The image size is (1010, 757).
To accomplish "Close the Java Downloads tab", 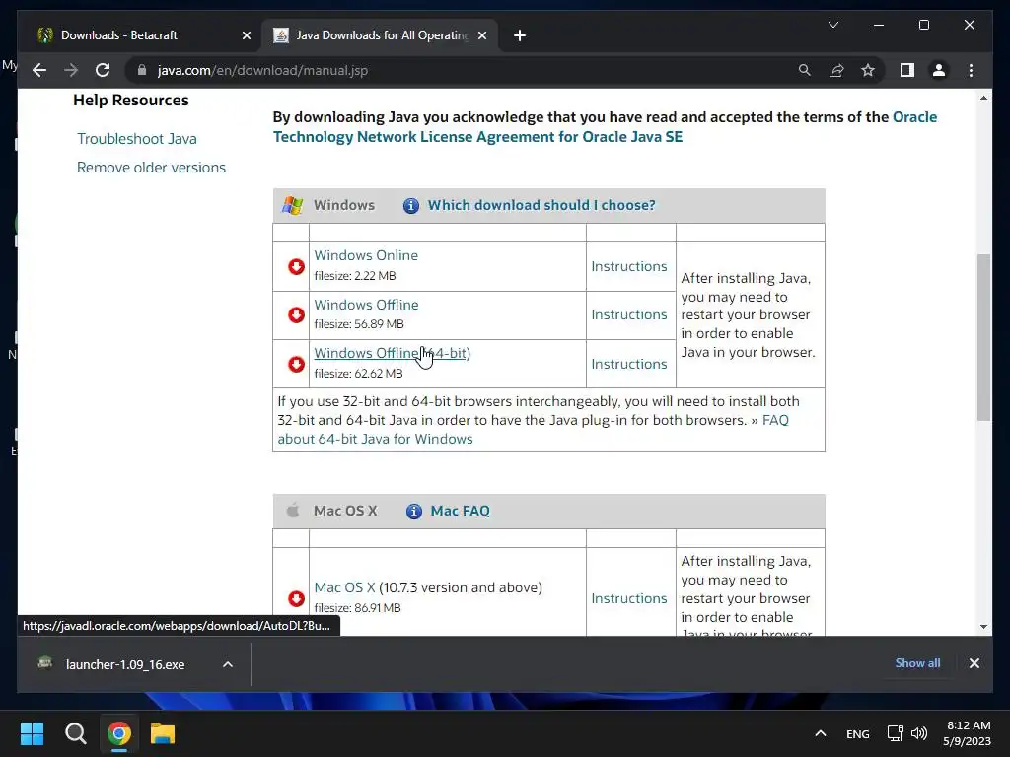I will (481, 35).
